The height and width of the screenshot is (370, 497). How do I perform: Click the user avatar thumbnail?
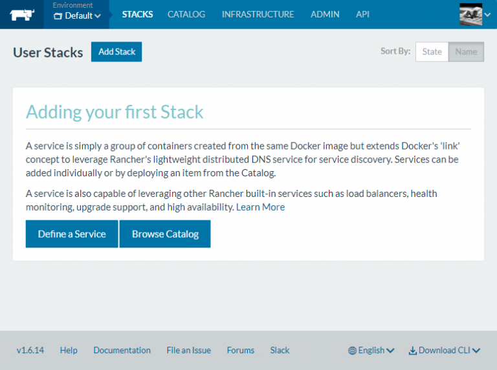pyautogui.click(x=470, y=14)
